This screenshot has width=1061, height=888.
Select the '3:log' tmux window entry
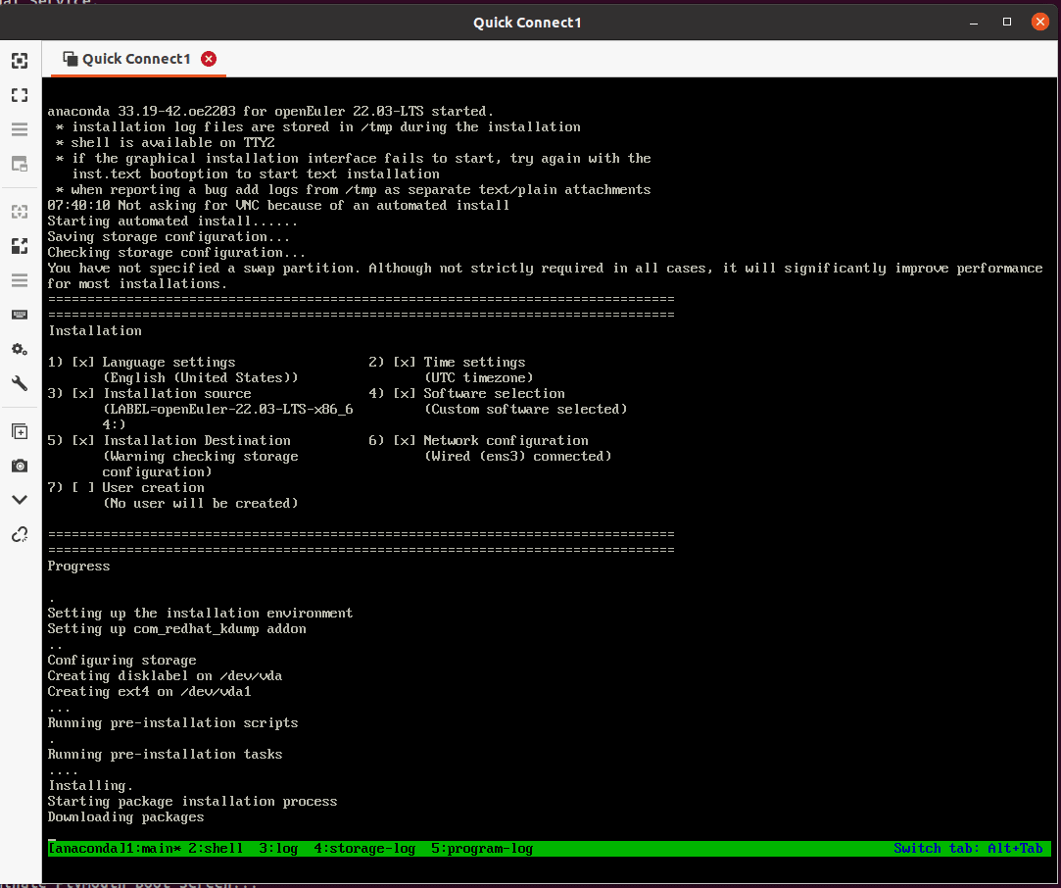[x=278, y=849]
